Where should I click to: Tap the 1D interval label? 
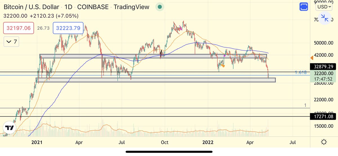pyautogui.click(x=69, y=7)
